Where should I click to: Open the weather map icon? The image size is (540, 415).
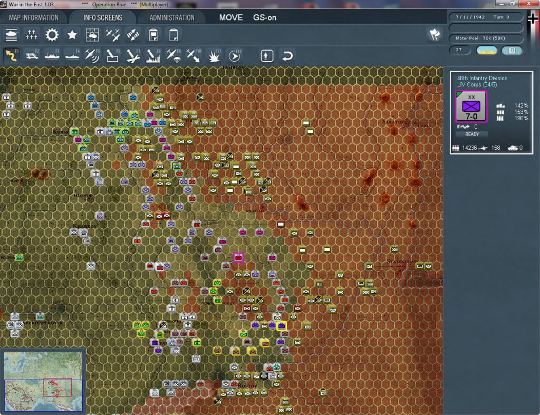92,35
